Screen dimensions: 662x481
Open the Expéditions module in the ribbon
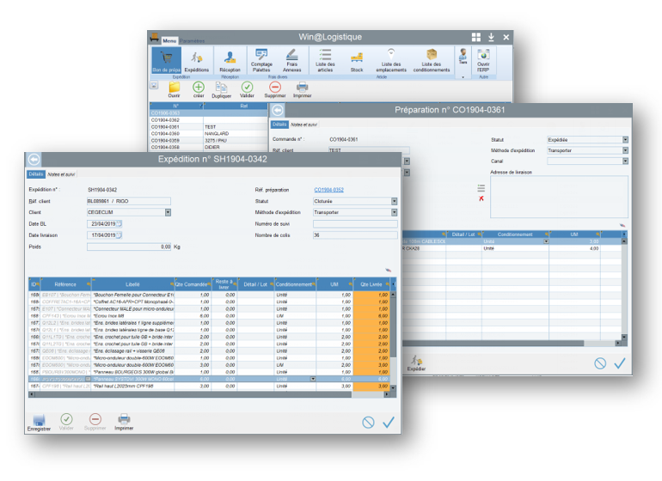pyautogui.click(x=196, y=60)
